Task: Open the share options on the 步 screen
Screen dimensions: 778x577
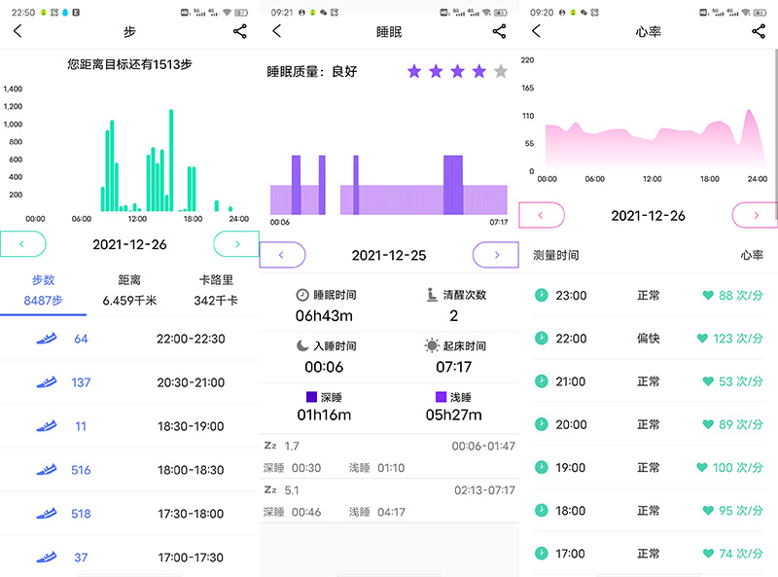Action: click(240, 32)
